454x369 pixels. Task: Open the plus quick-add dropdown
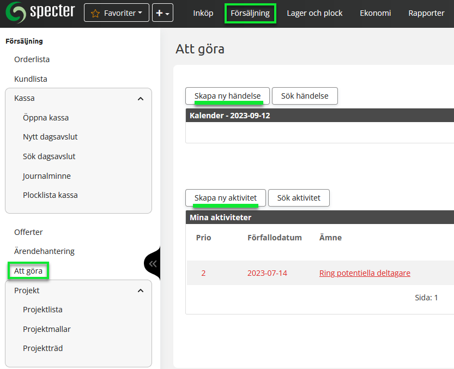pyautogui.click(x=162, y=13)
